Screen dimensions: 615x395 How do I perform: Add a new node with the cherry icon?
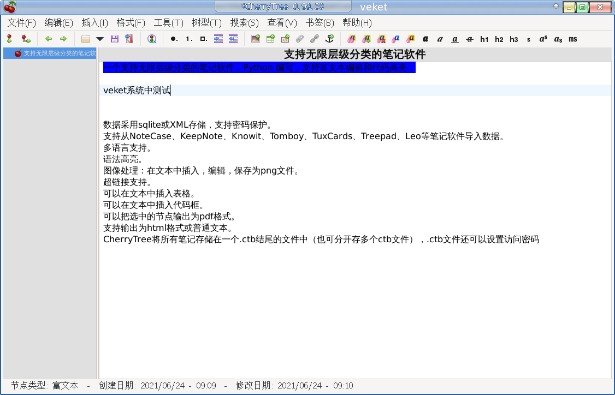pos(10,39)
